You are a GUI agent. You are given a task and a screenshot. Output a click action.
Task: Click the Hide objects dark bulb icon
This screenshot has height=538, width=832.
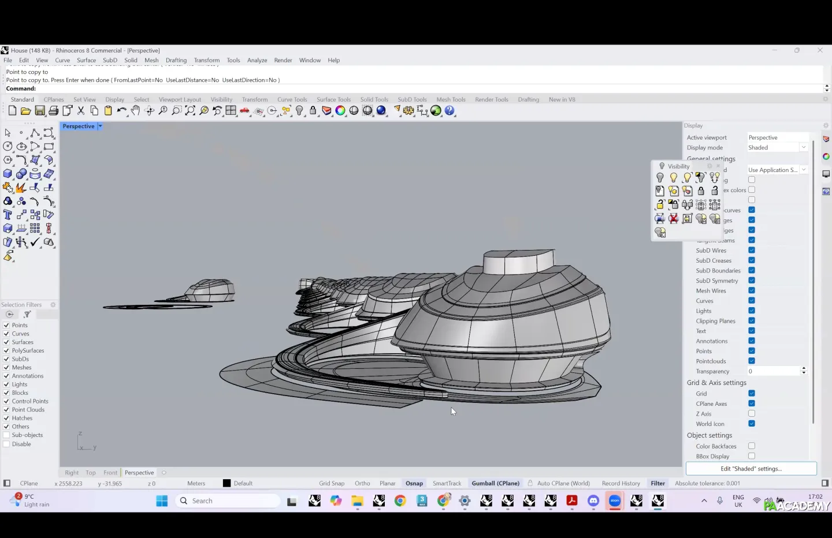pyautogui.click(x=660, y=178)
